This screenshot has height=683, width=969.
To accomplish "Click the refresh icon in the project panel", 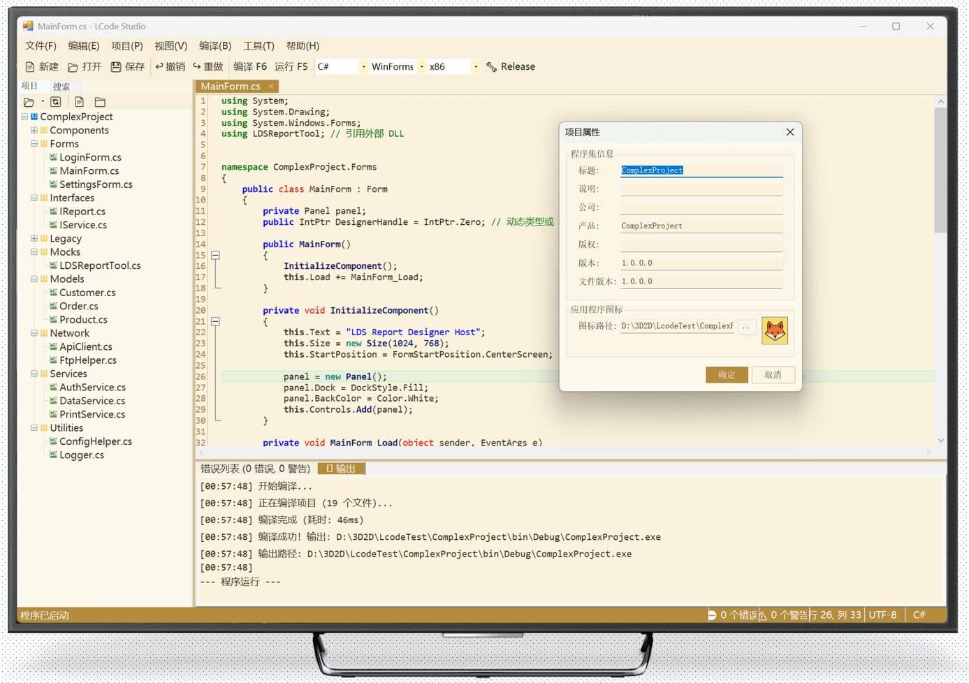I will (x=56, y=102).
